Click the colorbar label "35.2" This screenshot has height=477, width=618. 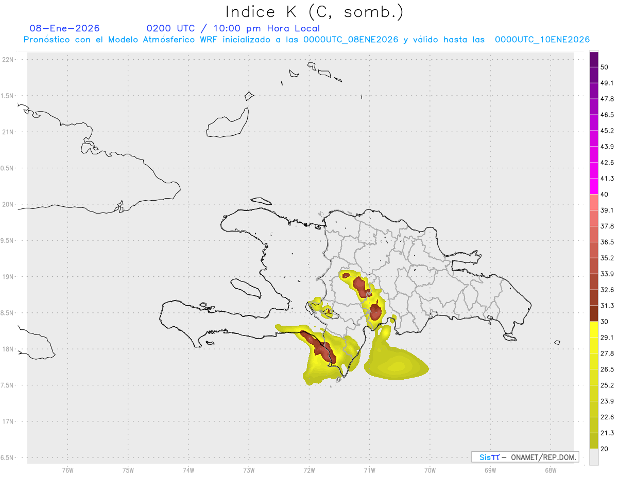607,258
